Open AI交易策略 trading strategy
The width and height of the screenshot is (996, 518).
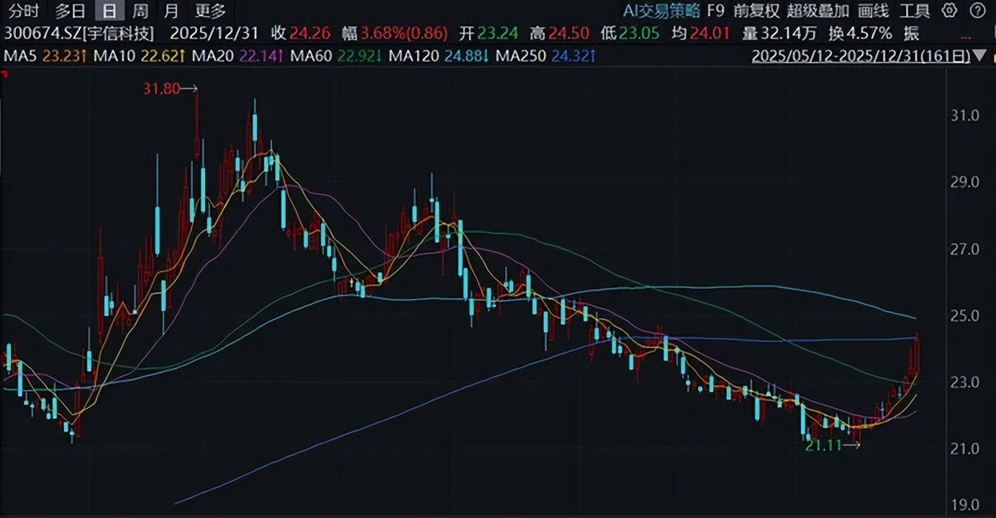pyautogui.click(x=661, y=11)
